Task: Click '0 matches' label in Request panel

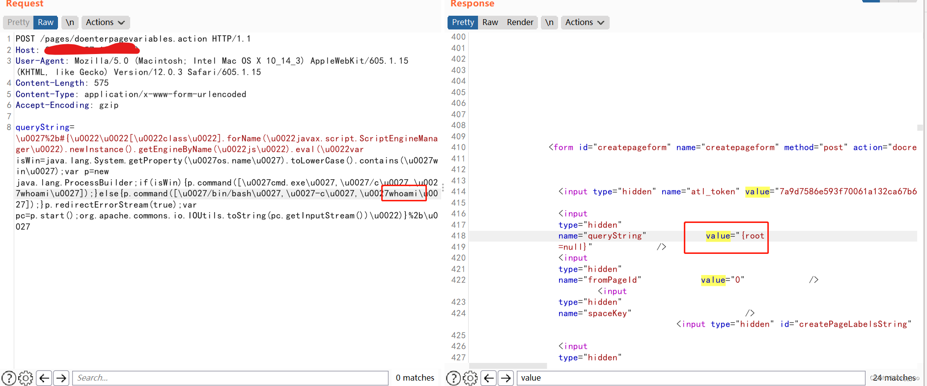Action: click(x=415, y=378)
